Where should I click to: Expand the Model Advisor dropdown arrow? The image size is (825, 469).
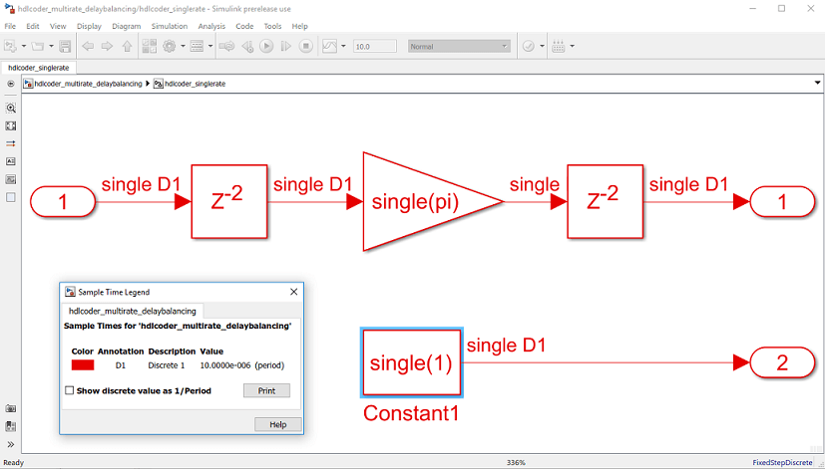pos(542,47)
